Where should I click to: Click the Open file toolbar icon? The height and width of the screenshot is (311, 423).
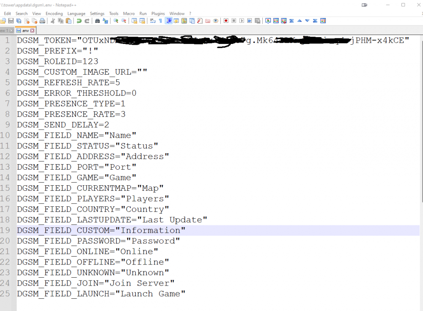3,21
